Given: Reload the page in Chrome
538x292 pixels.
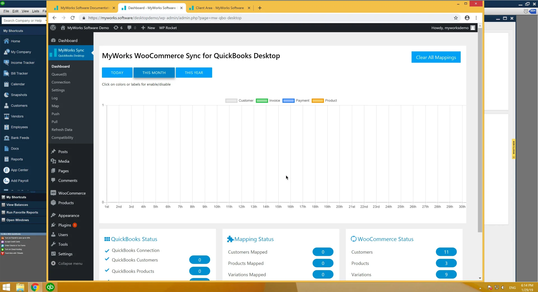Looking at the screenshot, I should (73, 18).
